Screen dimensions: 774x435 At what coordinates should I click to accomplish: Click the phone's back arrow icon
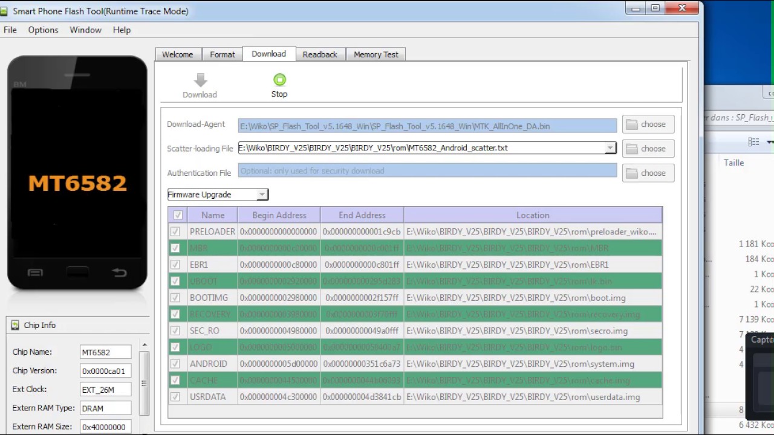[x=119, y=273]
